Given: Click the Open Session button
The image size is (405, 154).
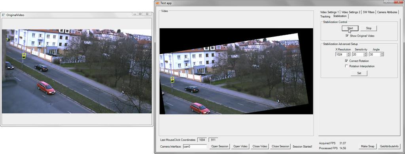Looking at the screenshot, I should pos(220,146).
